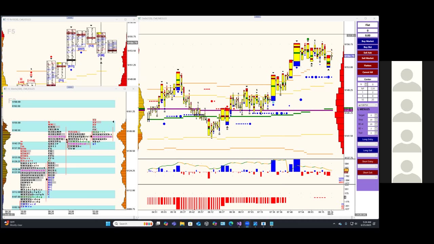Adjust the Trail value stepper
This screenshot has height=244, width=434.
pos(376,133)
